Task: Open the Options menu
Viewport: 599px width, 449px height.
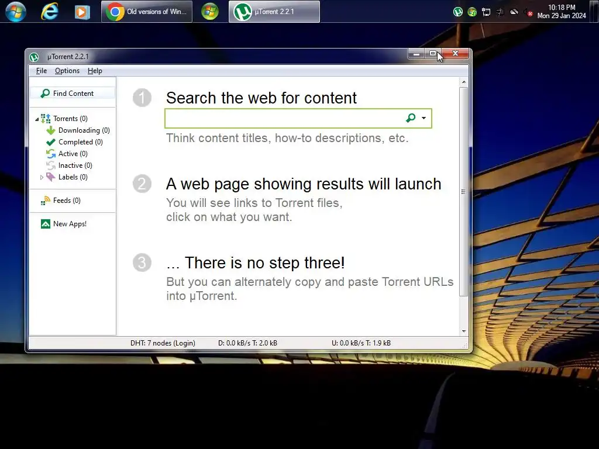Action: point(67,71)
